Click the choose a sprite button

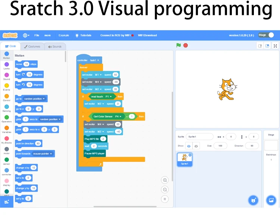253,200
